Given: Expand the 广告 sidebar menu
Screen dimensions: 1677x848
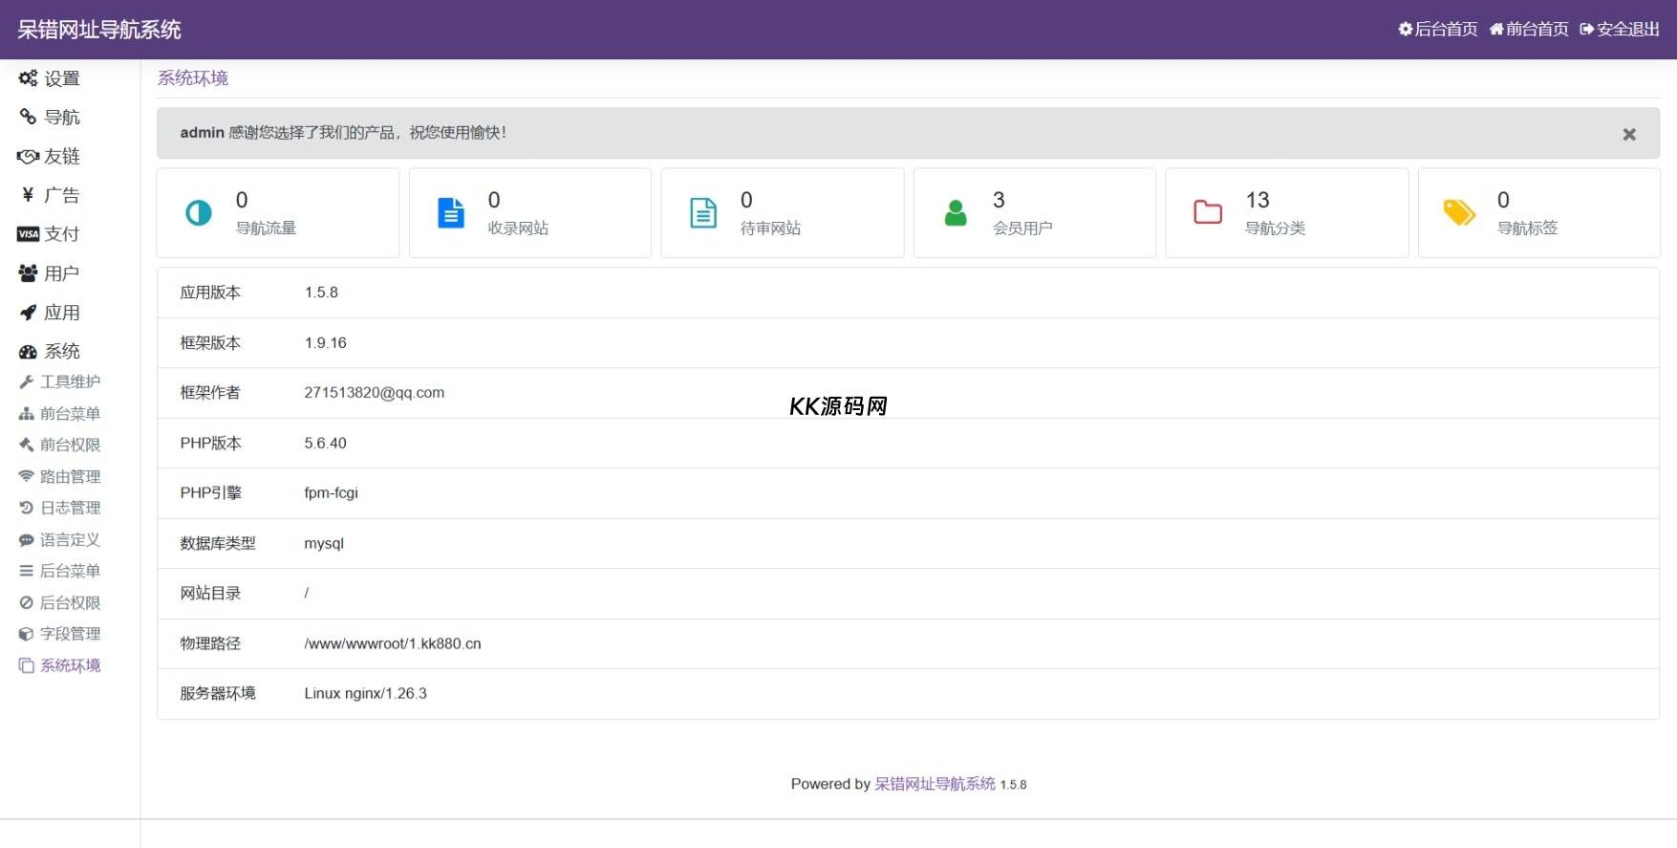Looking at the screenshot, I should pos(61,195).
